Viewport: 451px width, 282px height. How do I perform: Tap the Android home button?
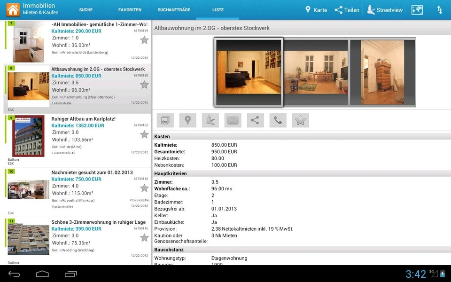click(42, 274)
